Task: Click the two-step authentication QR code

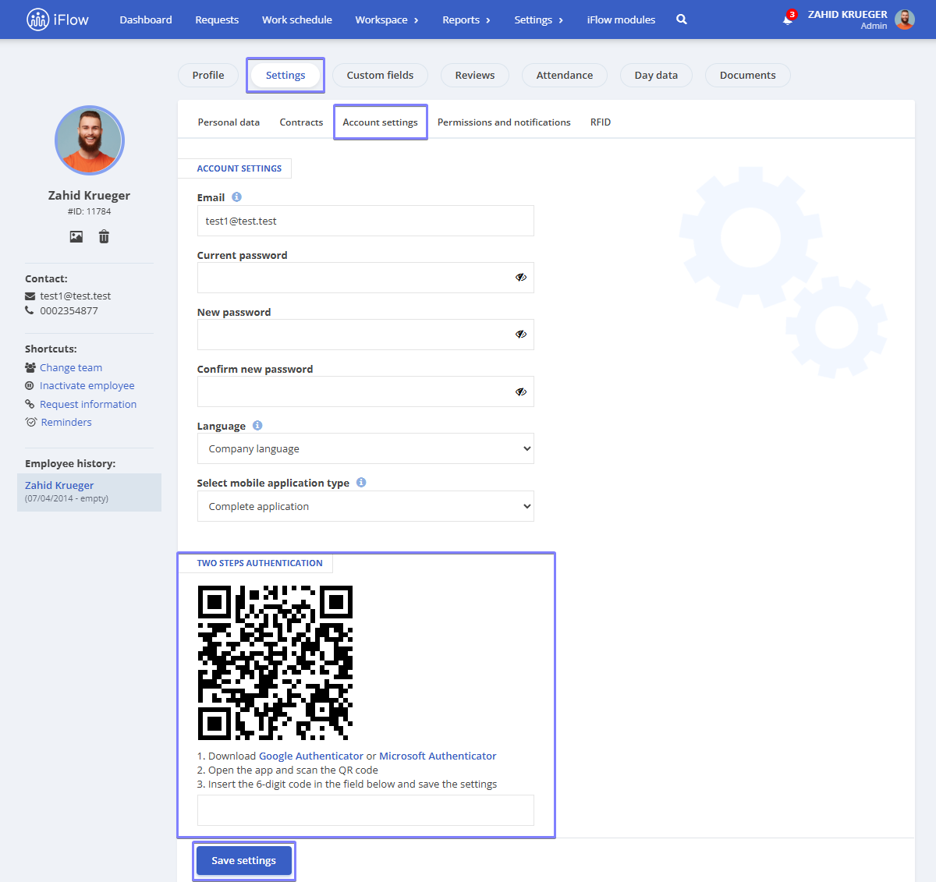Action: [x=275, y=663]
